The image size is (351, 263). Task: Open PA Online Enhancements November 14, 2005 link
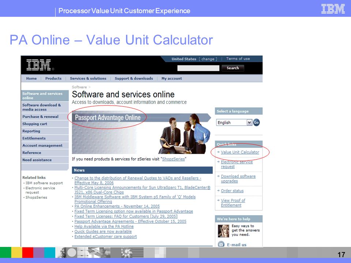117,206
